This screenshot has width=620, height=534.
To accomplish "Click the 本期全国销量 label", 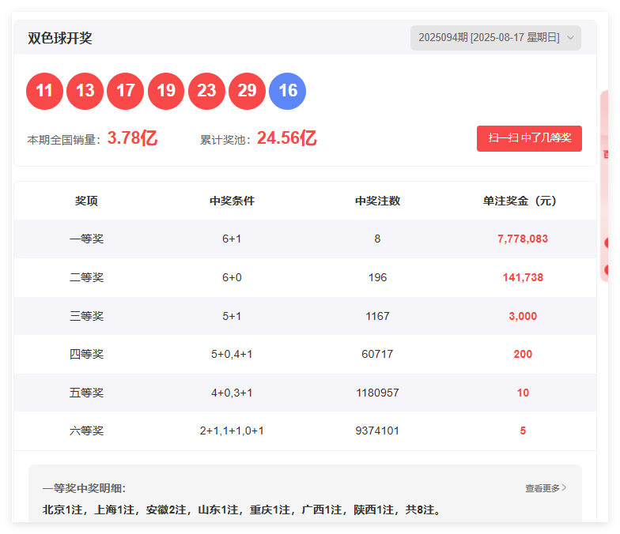I will pyautogui.click(x=64, y=139).
